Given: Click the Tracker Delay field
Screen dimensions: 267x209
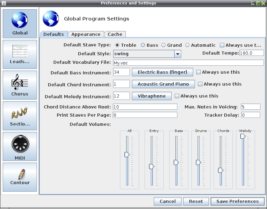Looking at the screenshot, I should coord(251,115).
